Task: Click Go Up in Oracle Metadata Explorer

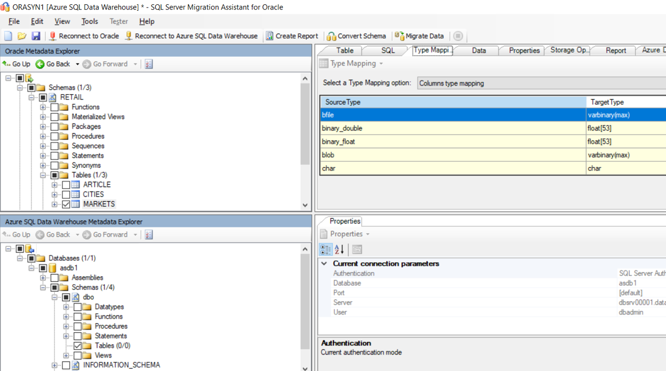Action: (17, 64)
